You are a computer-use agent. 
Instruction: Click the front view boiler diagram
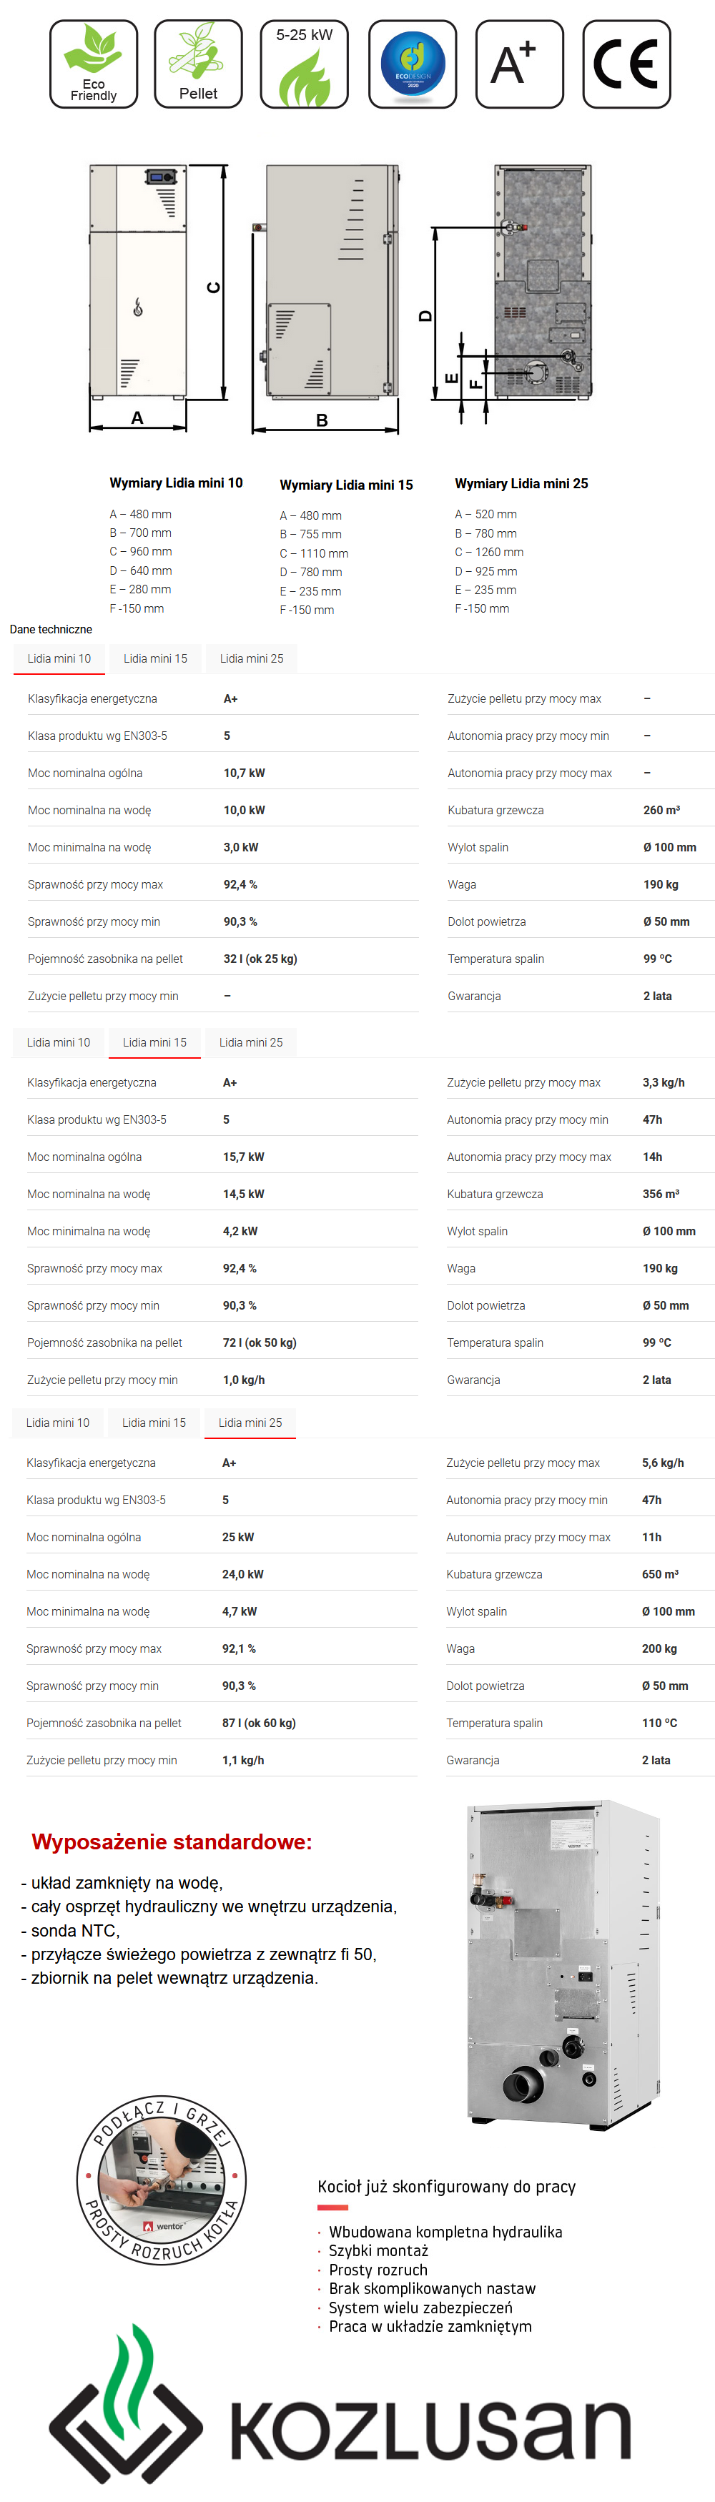coord(138,282)
